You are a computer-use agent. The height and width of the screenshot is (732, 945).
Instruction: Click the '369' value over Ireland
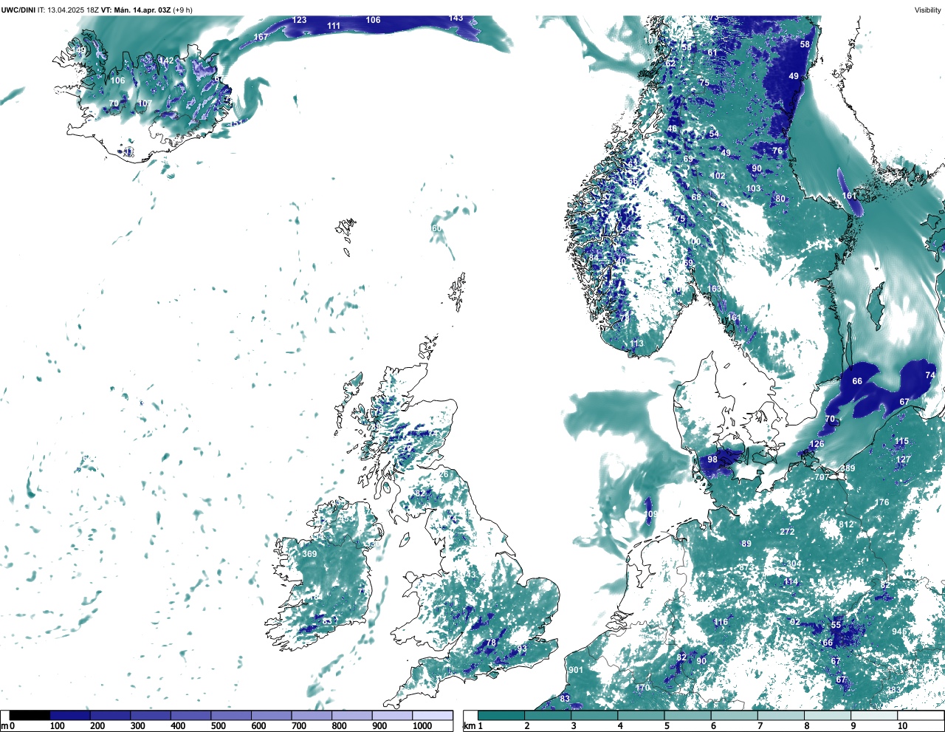[309, 554]
